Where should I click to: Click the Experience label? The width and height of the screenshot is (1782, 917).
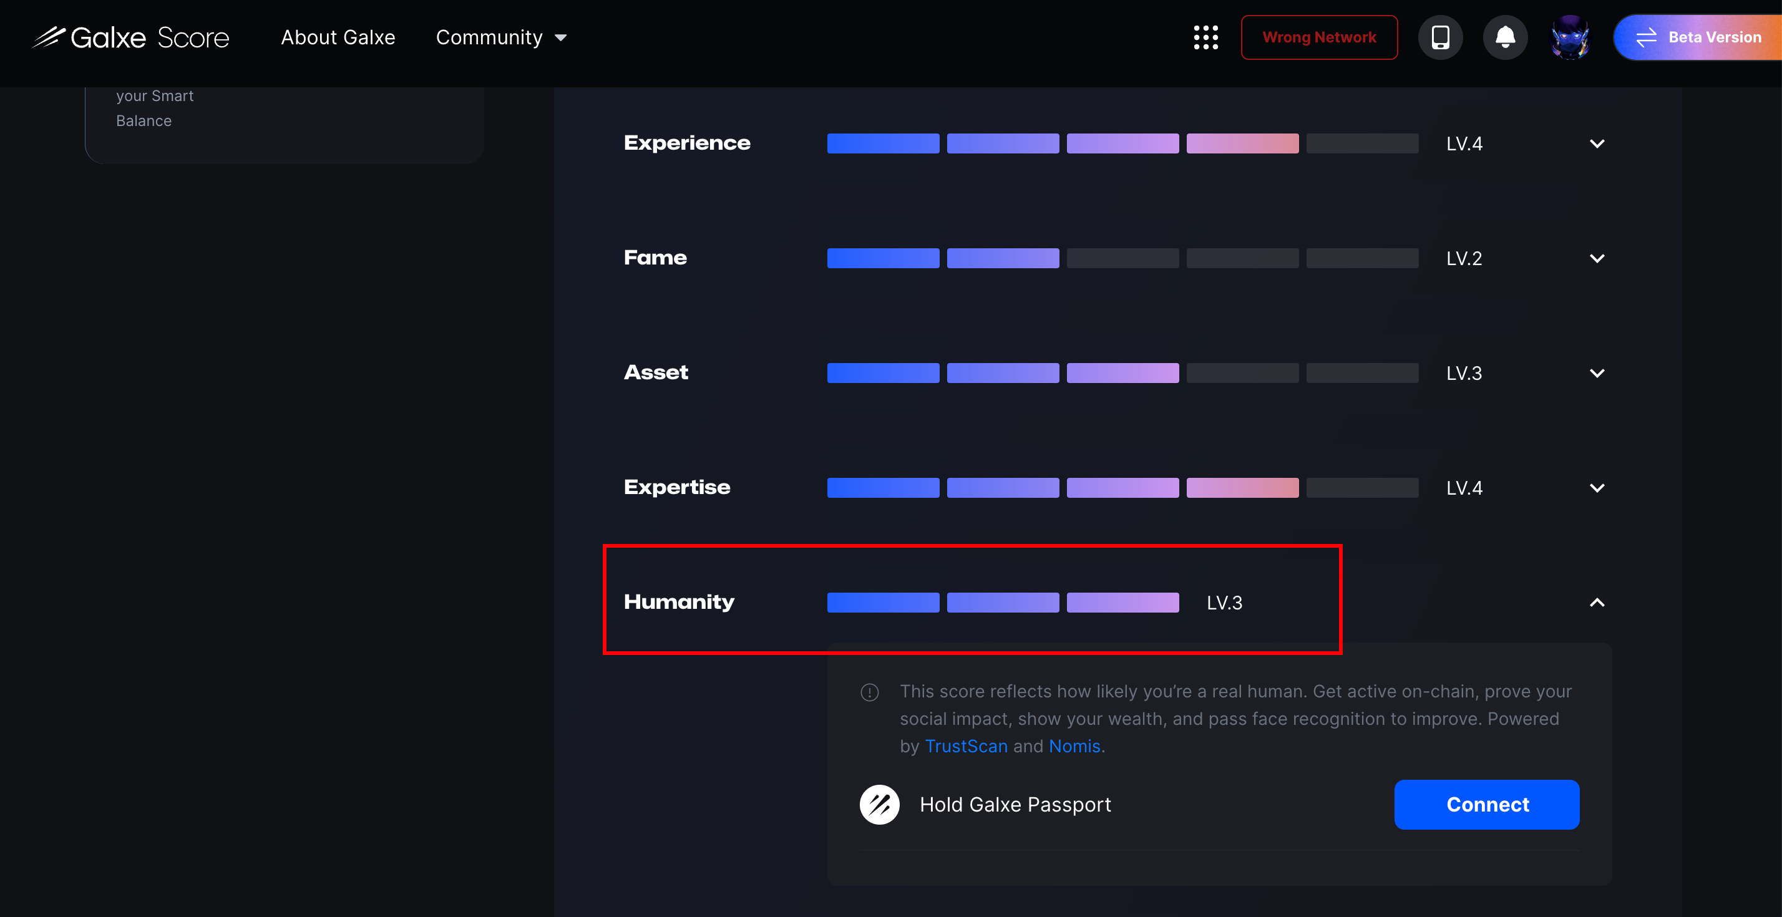coord(687,143)
